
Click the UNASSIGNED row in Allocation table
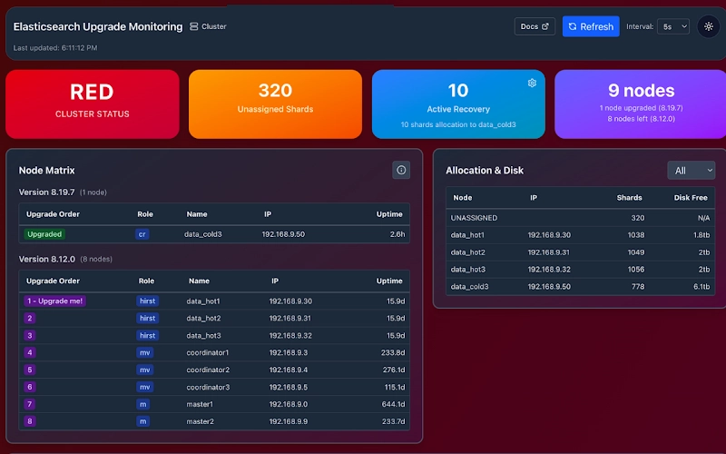(x=580, y=218)
